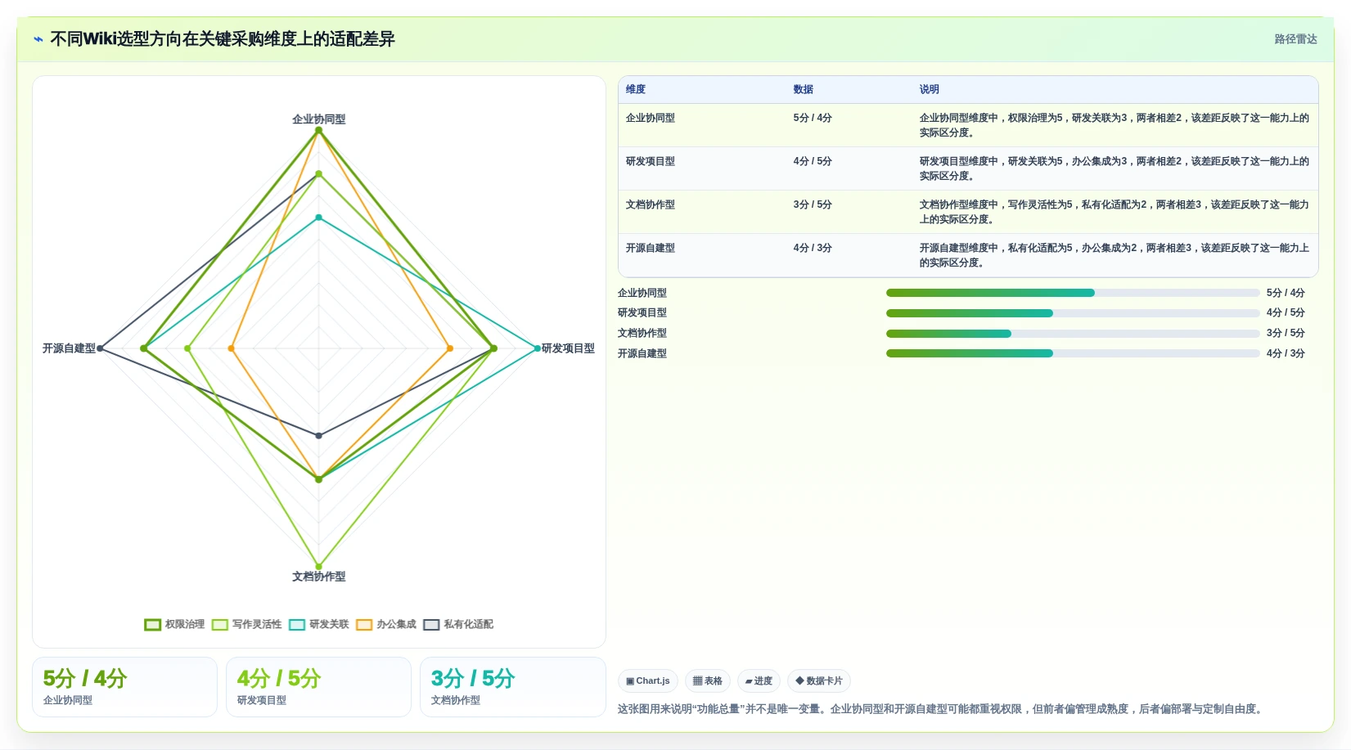Open the 3分 / 5分 文档协作型 data card

point(512,687)
